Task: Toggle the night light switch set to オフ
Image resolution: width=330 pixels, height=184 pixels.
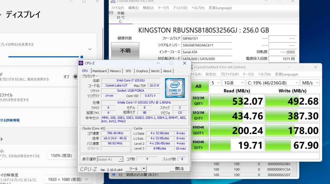Action: [x=75, y=77]
